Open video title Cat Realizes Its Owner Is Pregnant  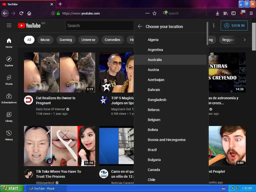click(x=55, y=100)
